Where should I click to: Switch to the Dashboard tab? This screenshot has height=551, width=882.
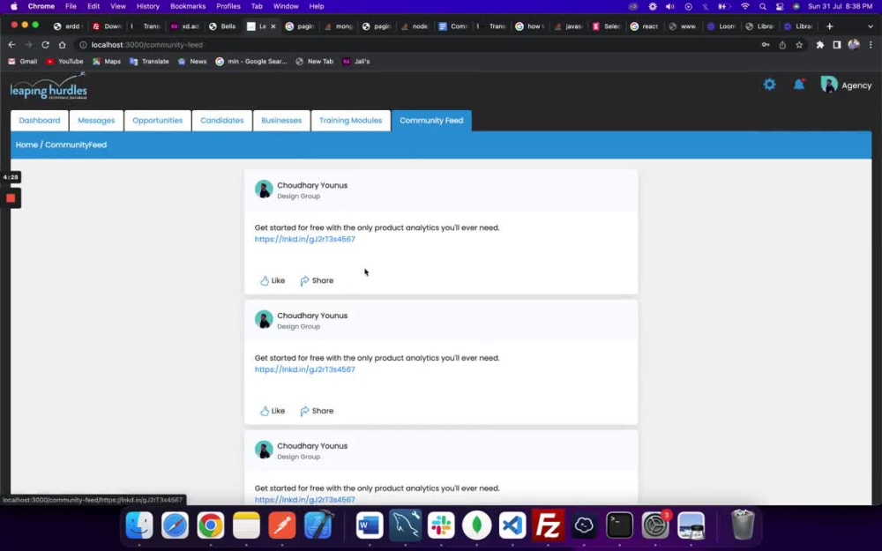pos(40,120)
